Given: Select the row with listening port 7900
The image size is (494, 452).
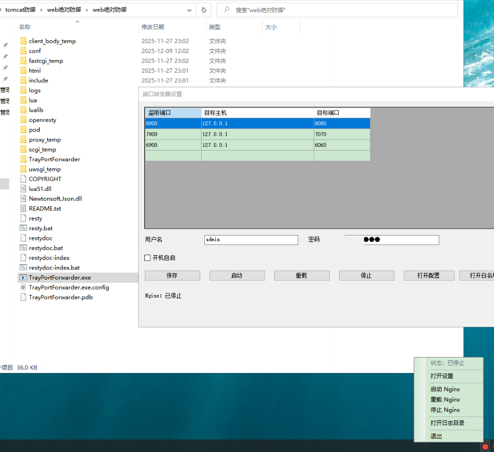Looking at the screenshot, I should [x=173, y=134].
